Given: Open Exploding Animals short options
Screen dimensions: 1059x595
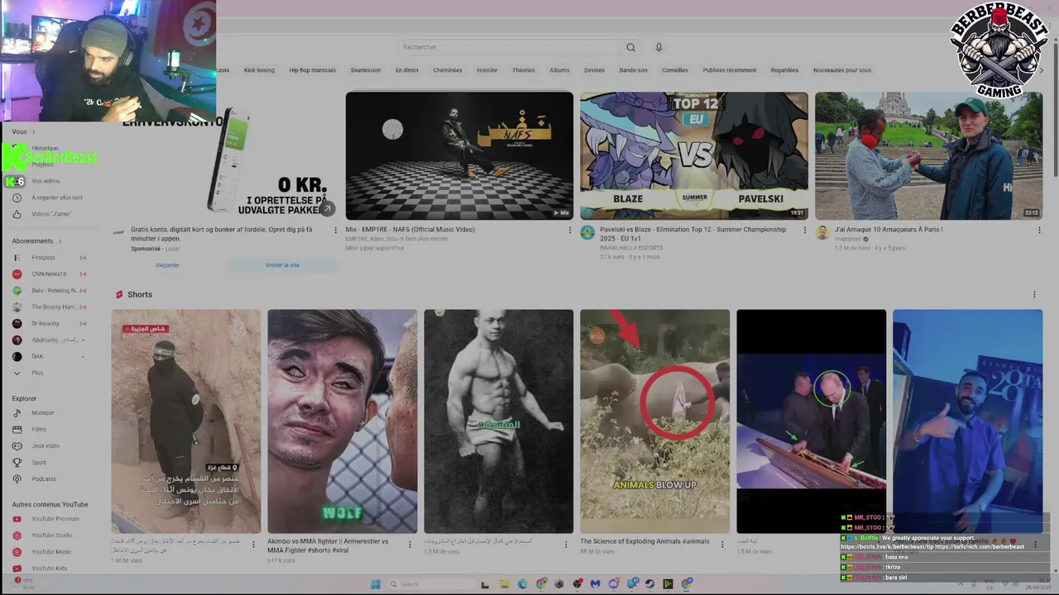Looking at the screenshot, I should [722, 543].
